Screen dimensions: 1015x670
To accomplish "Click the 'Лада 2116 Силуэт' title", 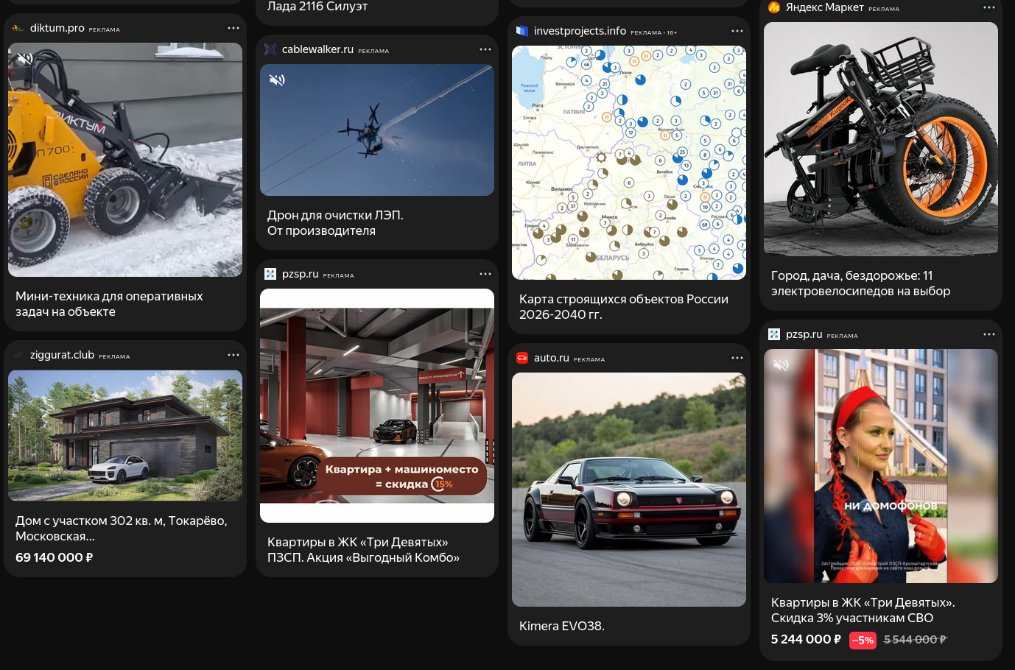I will click(317, 7).
